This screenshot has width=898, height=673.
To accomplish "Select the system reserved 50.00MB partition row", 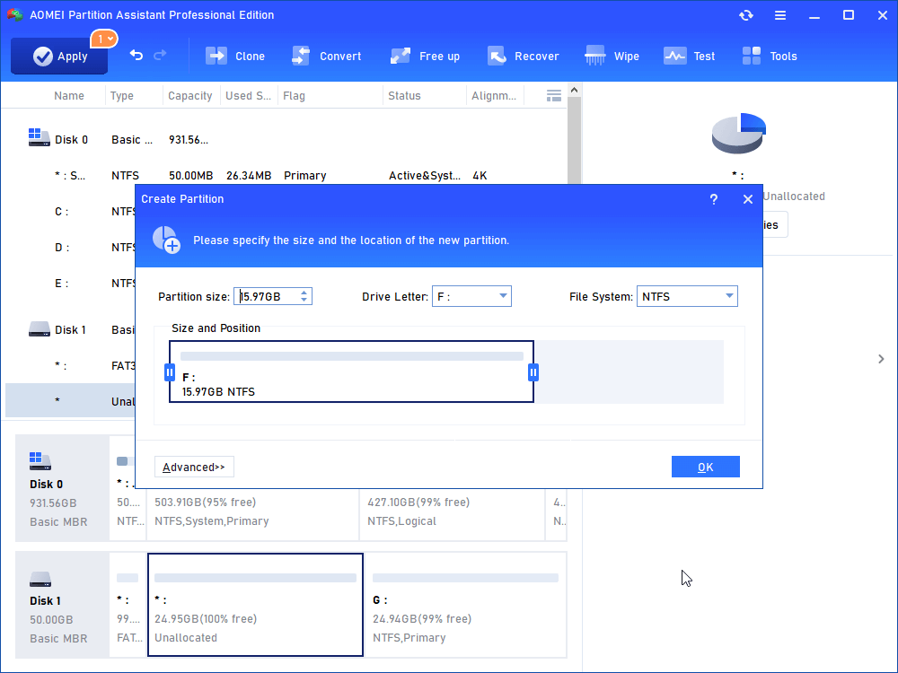I will point(286,176).
